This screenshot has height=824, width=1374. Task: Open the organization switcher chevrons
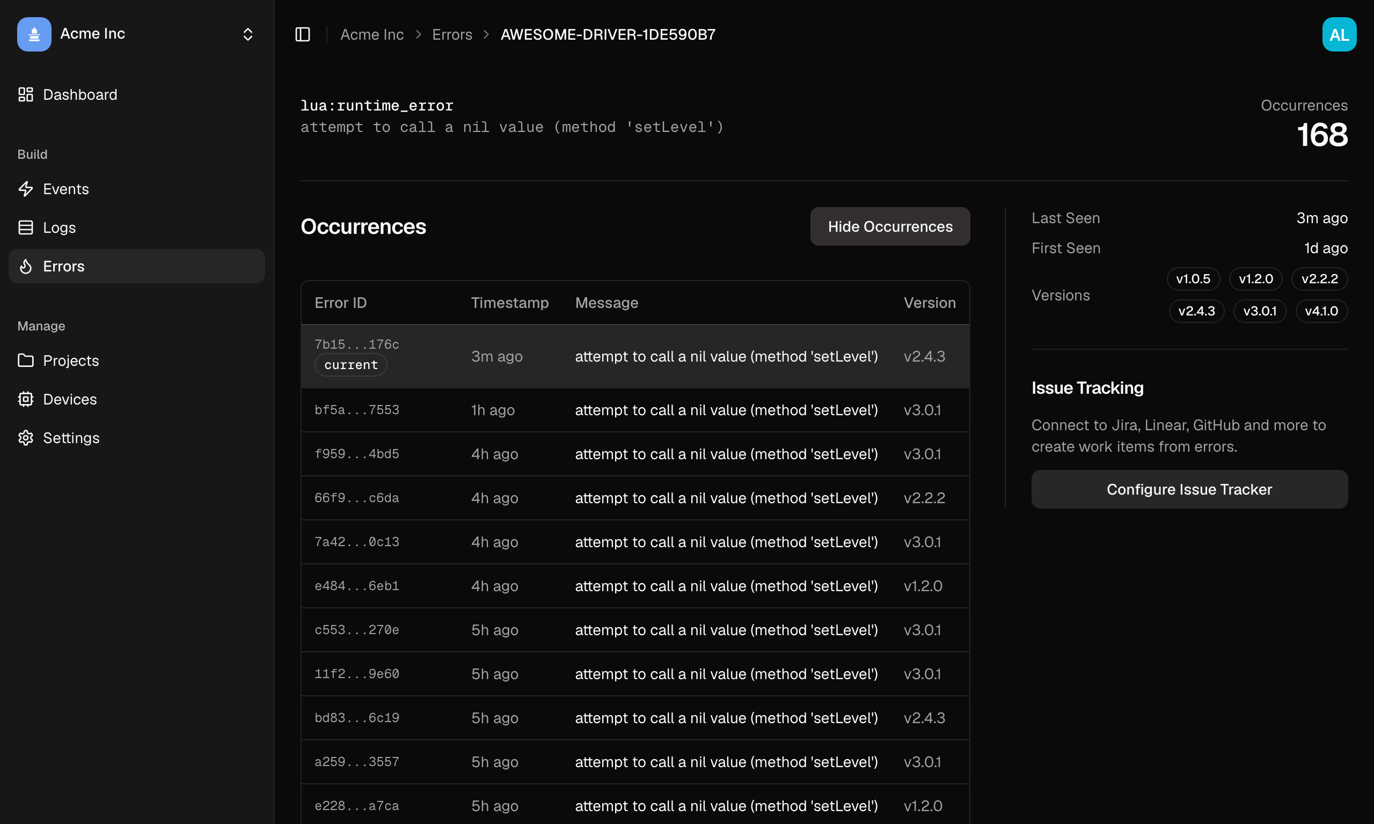(x=248, y=34)
